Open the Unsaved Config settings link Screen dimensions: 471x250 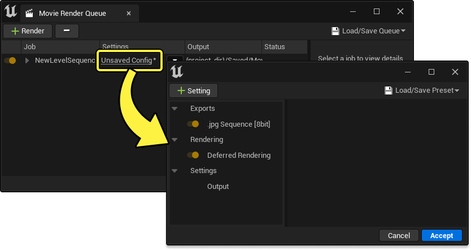(127, 60)
